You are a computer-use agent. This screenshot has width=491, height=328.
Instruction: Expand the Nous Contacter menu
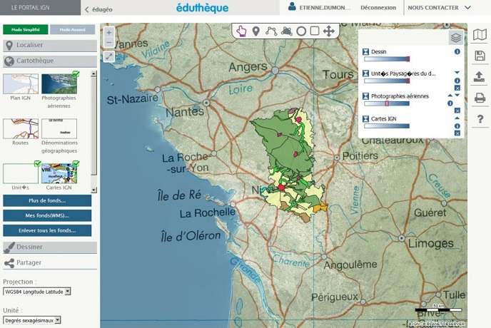(439, 8)
